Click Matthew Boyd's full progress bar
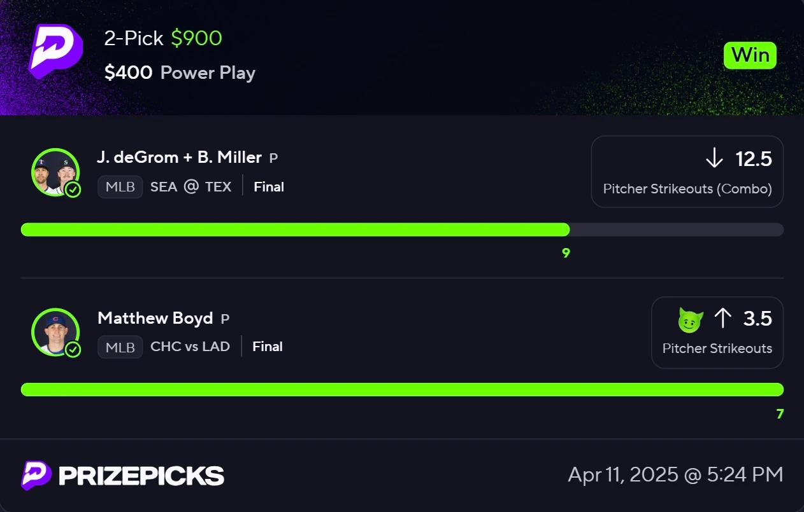The image size is (804, 512). (402, 389)
